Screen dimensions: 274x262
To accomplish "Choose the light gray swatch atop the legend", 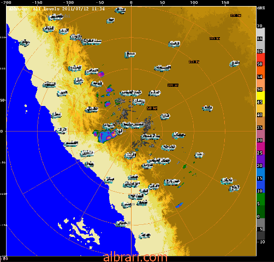I will click(260, 34).
